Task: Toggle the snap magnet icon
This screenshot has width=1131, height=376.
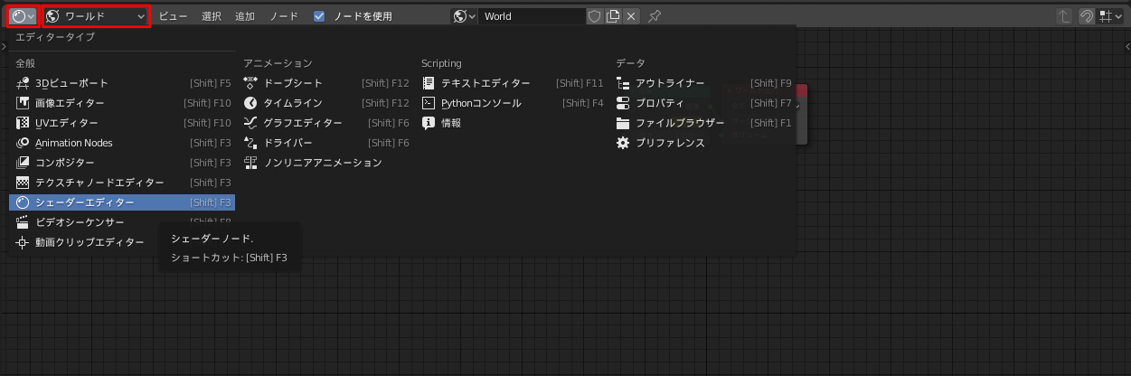Action: click(x=1087, y=16)
